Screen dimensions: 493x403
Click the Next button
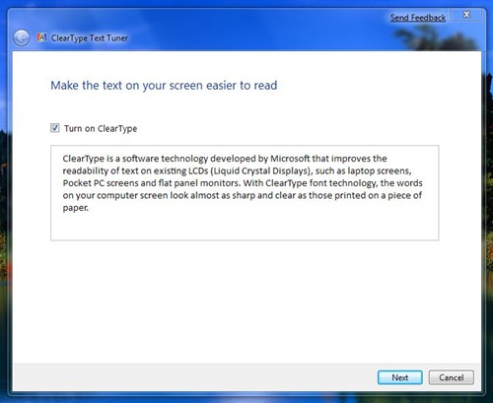click(x=400, y=377)
